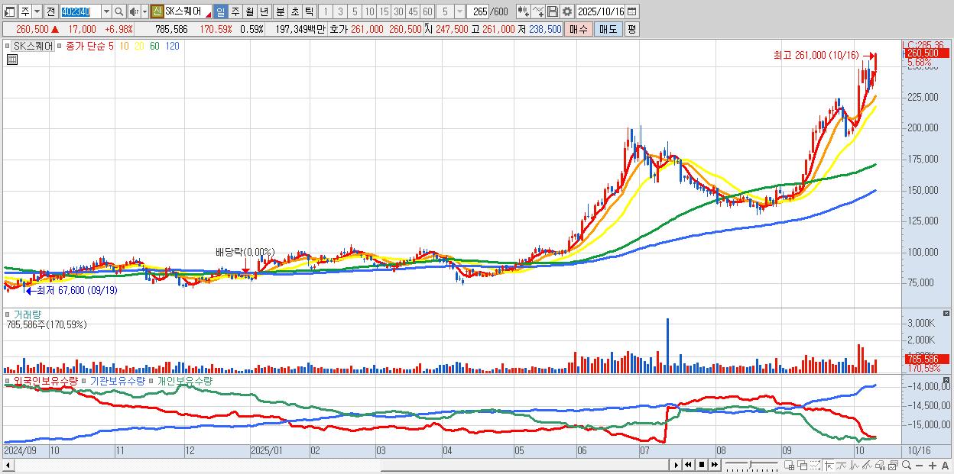Click the SK스퀘어 legend label on chart
Image resolution: width=954 pixels, height=474 pixels.
34,46
